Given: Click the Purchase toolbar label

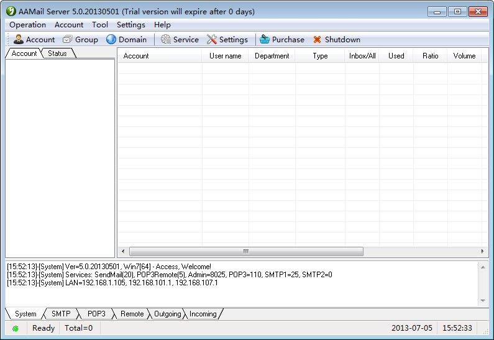Looking at the screenshot, I should (288, 39).
